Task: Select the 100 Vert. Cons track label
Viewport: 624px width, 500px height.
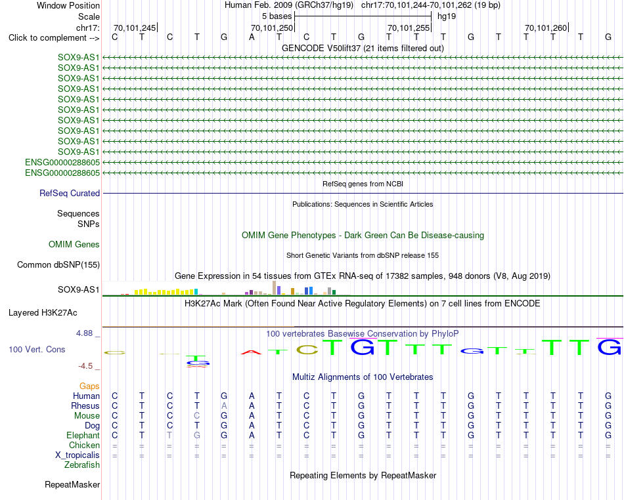Action: coord(37,349)
